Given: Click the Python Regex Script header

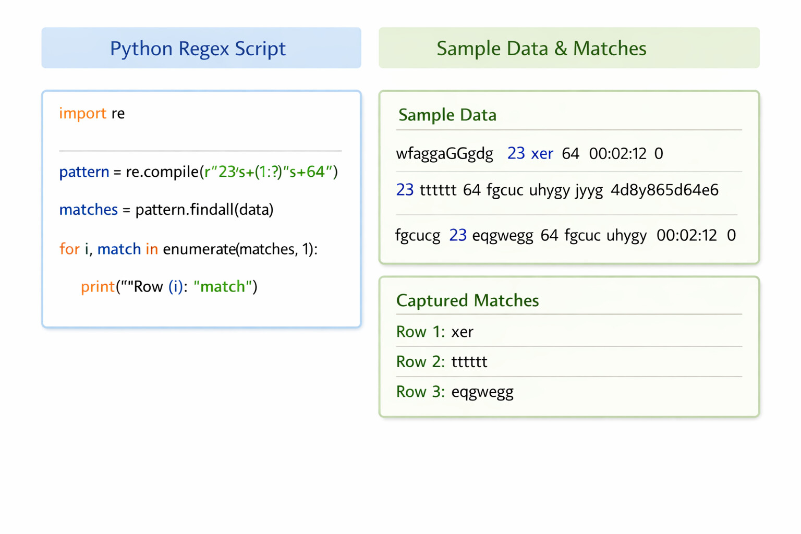Looking at the screenshot, I should pyautogui.click(x=201, y=48).
